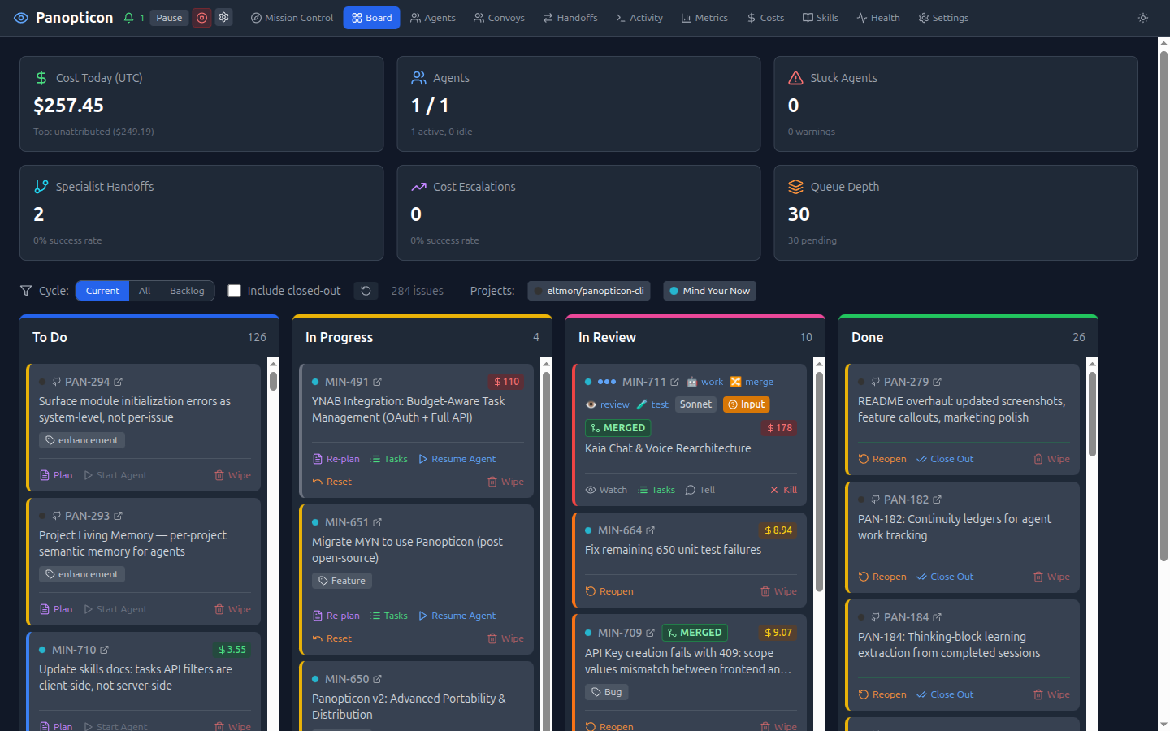The height and width of the screenshot is (731, 1170).
Task: Kill the MIN-711 agent
Action: 782,489
